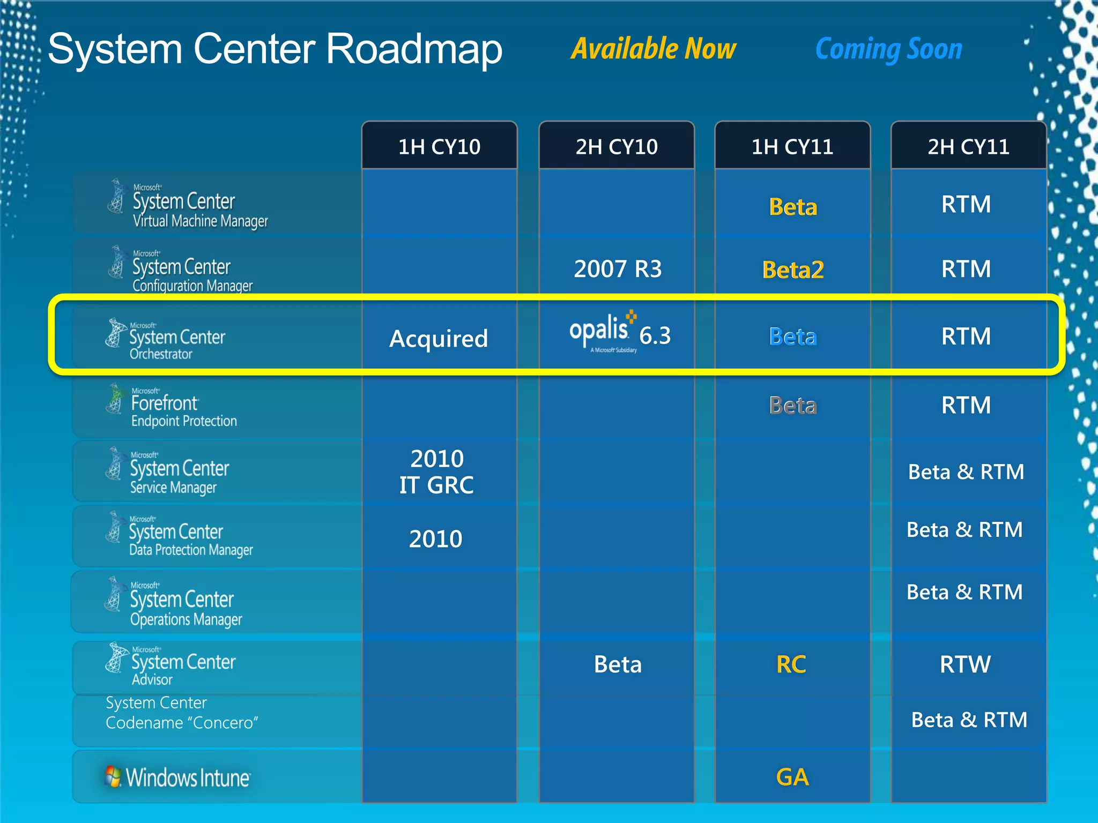Image resolution: width=1098 pixels, height=823 pixels.
Task: Click the 2007 R3 cell
Action: 618,269
